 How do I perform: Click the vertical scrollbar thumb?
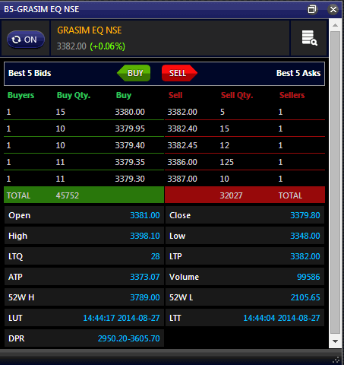pyautogui.click(x=335, y=182)
